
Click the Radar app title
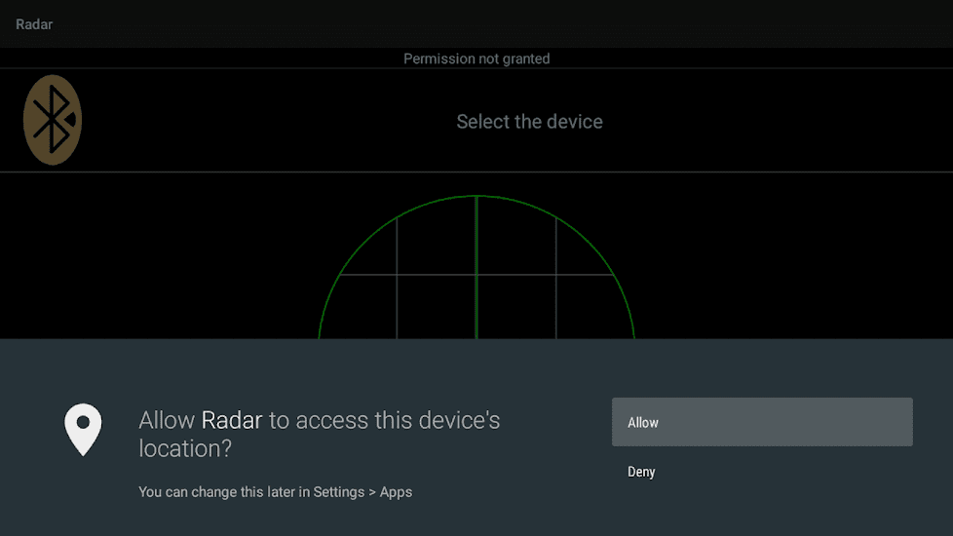coord(34,24)
